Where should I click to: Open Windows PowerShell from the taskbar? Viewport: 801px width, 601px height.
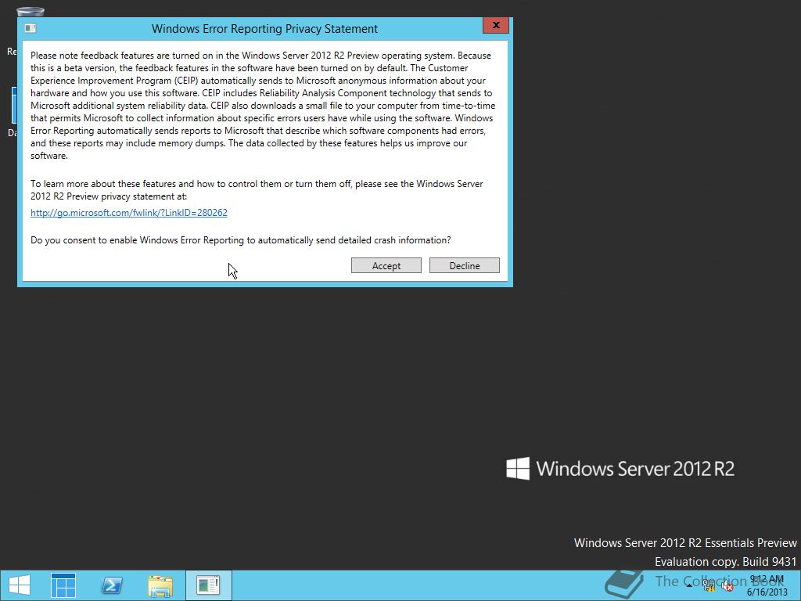tap(112, 585)
